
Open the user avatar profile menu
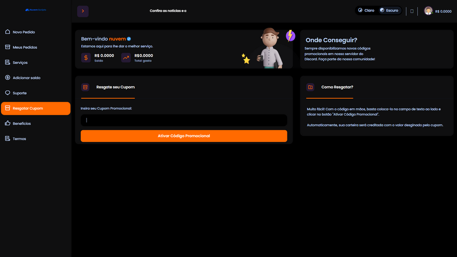point(428,11)
